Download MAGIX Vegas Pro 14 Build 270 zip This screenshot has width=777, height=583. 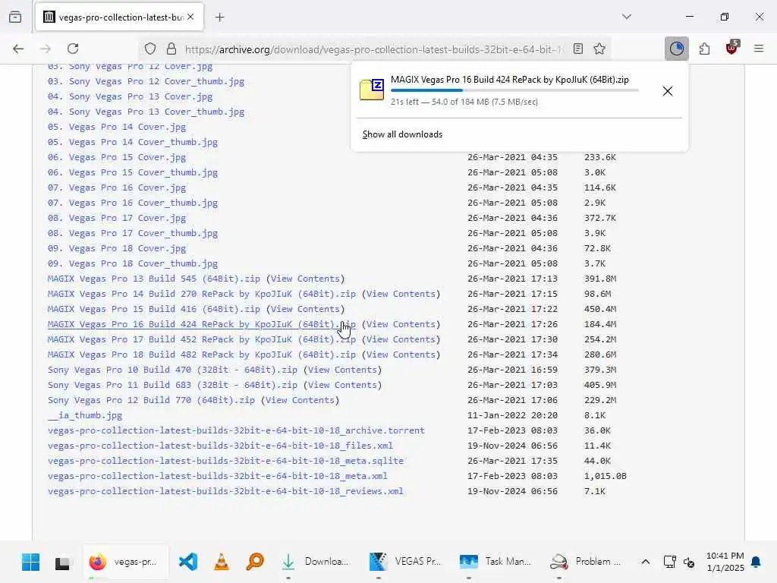(201, 294)
